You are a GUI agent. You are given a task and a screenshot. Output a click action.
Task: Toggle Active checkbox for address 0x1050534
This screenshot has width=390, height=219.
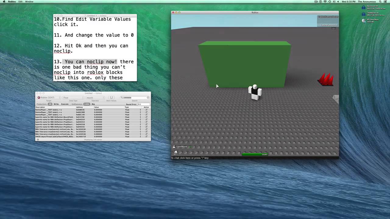click(x=146, y=132)
